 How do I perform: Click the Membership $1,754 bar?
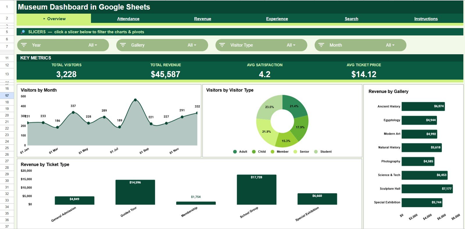[x=196, y=203]
